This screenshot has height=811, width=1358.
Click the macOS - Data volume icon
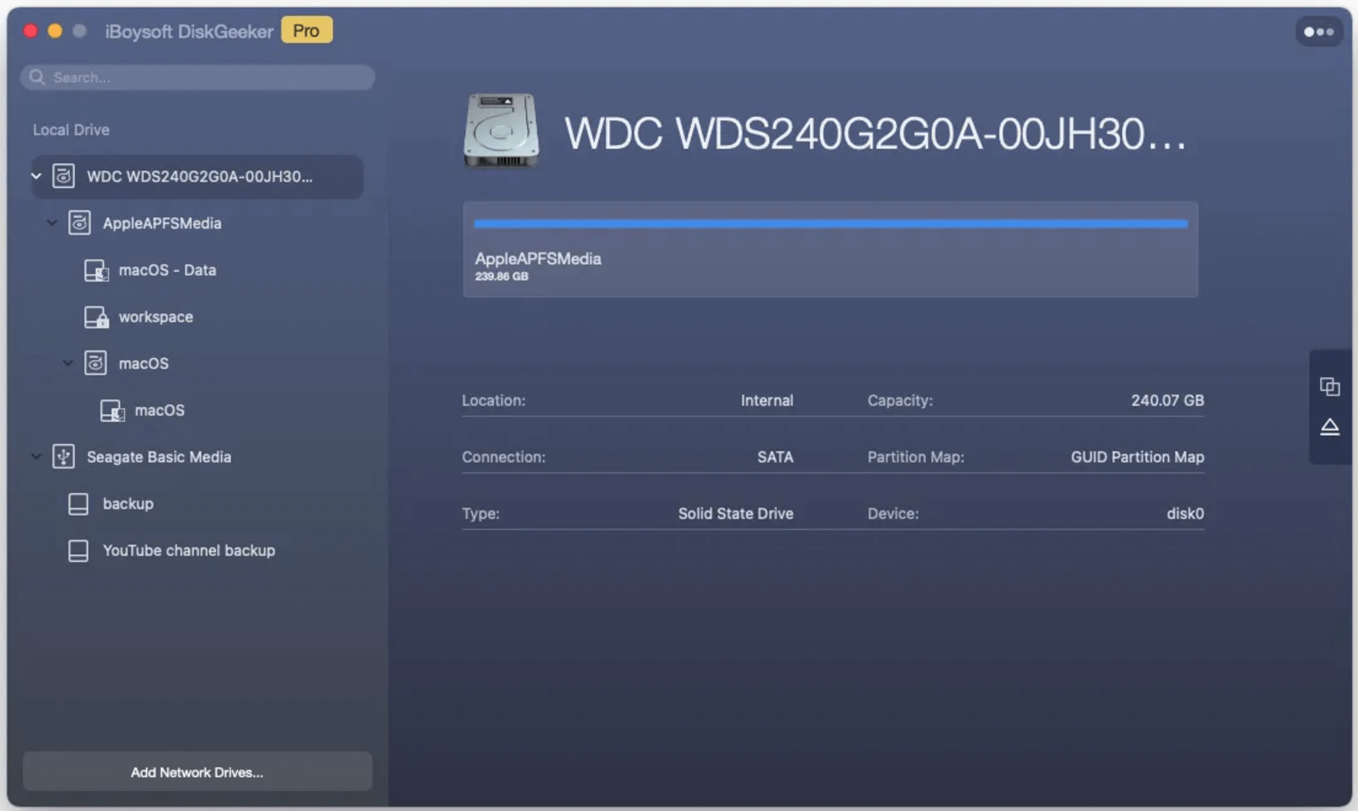point(96,270)
